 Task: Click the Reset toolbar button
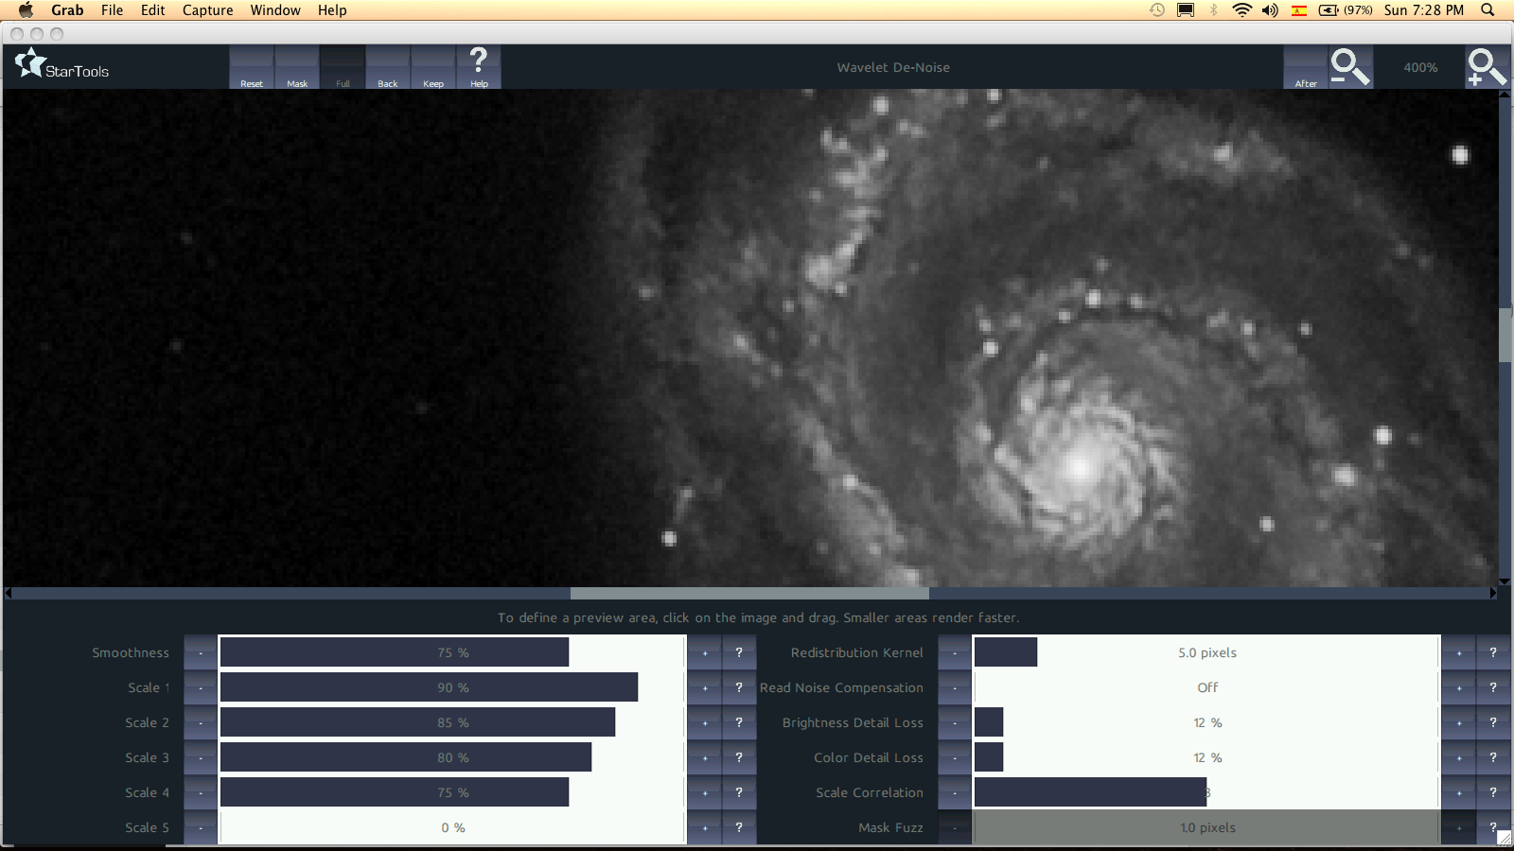point(252,68)
